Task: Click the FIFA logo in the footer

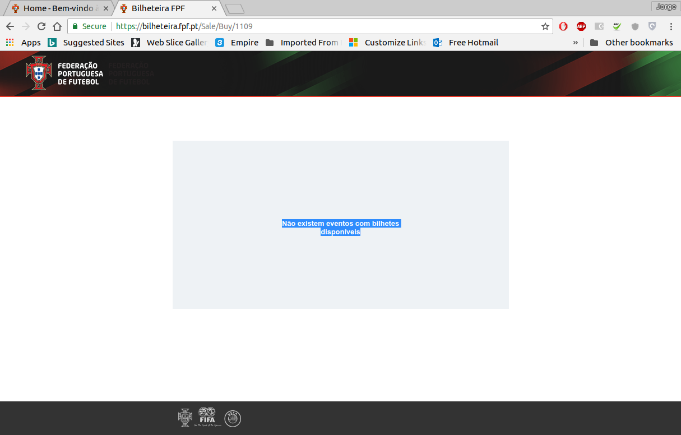Action: click(207, 418)
